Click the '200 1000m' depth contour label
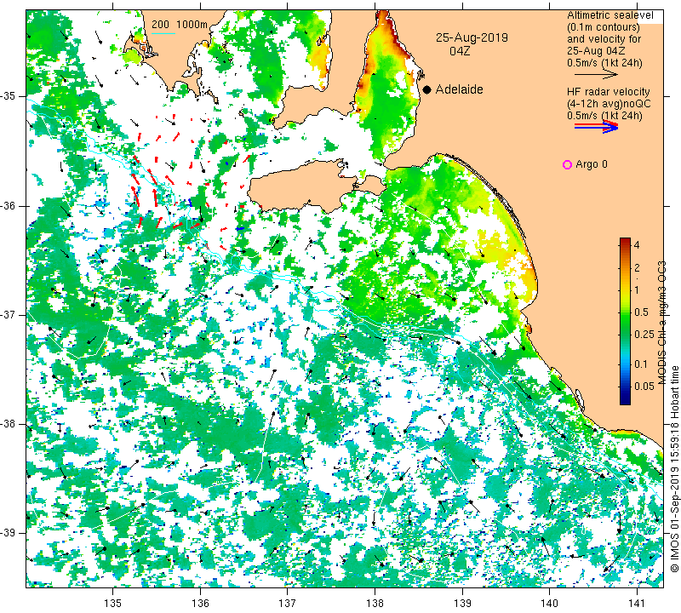Screen dimensions: 681x613 [180, 25]
